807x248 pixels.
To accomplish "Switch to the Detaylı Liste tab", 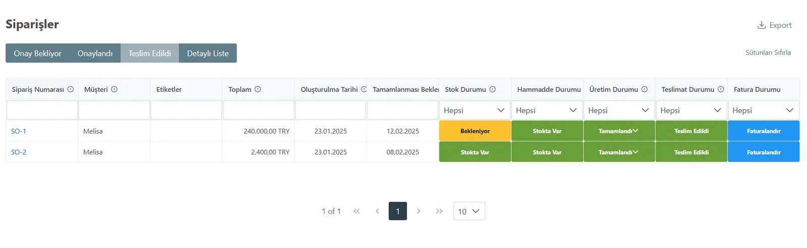I will [x=208, y=53].
